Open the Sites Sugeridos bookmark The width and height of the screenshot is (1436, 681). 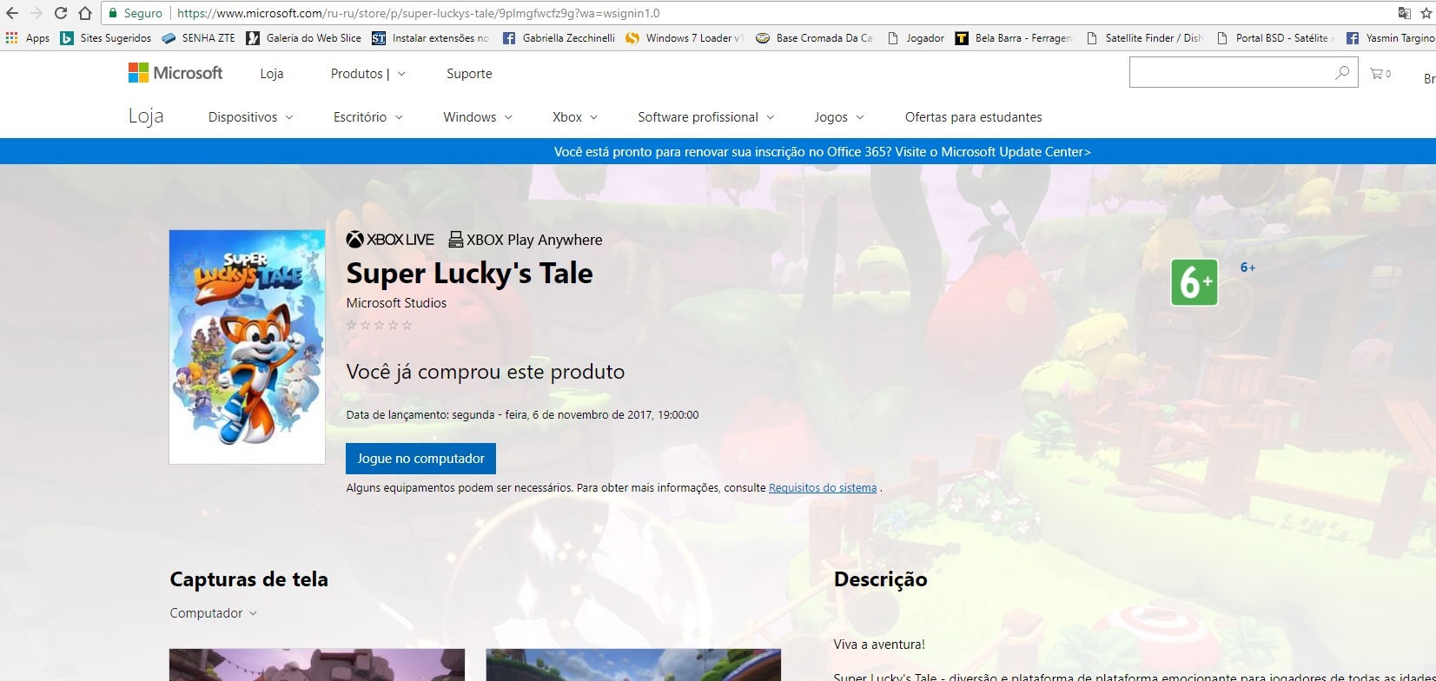click(105, 38)
